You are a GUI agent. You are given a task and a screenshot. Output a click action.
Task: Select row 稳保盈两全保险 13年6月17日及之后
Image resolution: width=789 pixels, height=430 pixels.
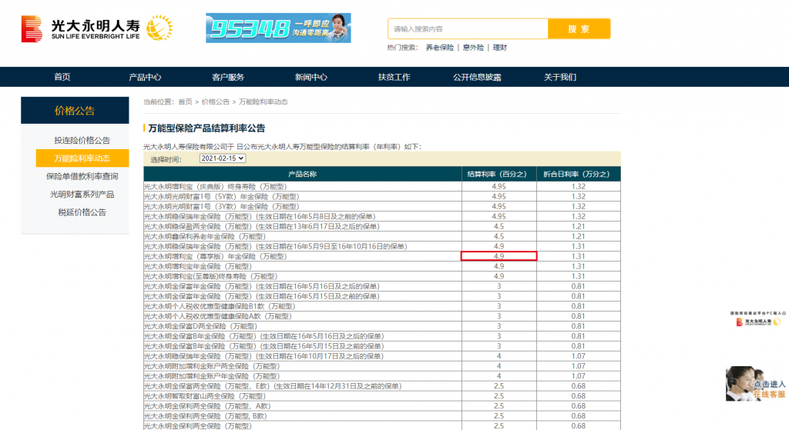click(382, 227)
